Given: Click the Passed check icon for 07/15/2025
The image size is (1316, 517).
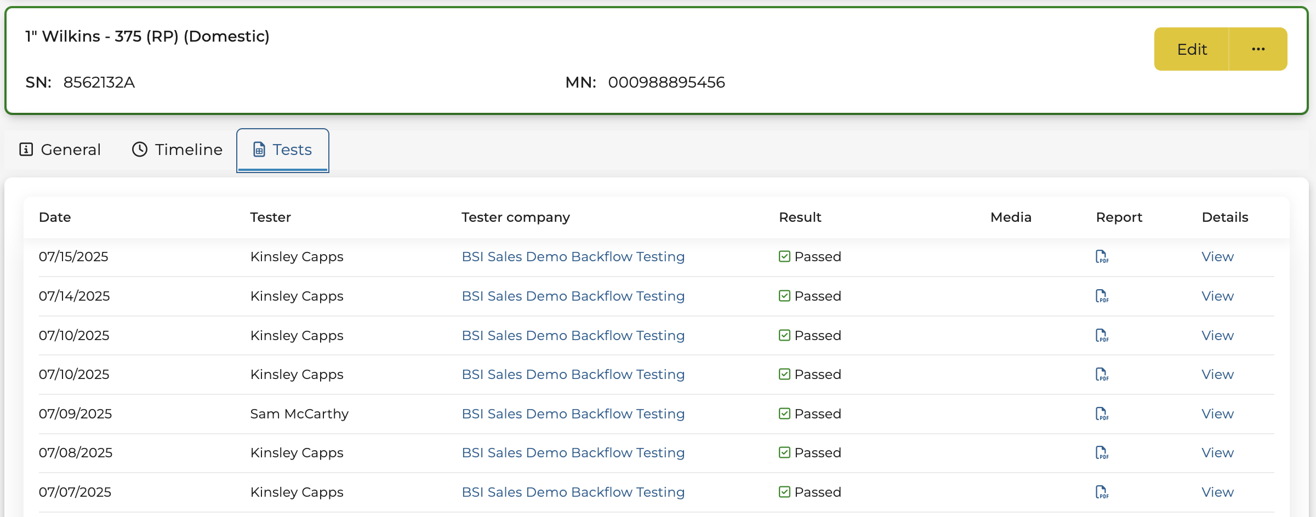Looking at the screenshot, I should (x=784, y=256).
